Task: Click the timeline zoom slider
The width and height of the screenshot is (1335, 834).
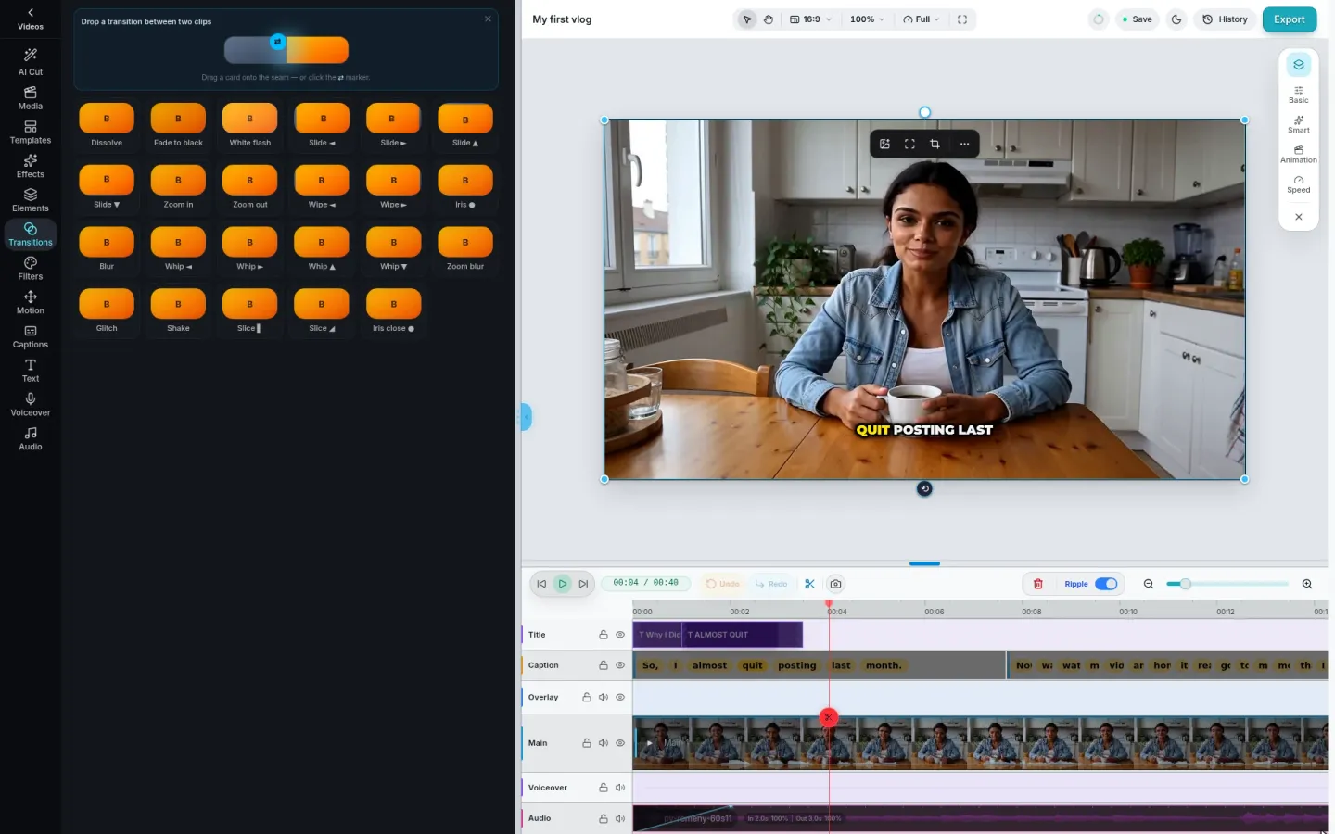Action: (x=1227, y=584)
